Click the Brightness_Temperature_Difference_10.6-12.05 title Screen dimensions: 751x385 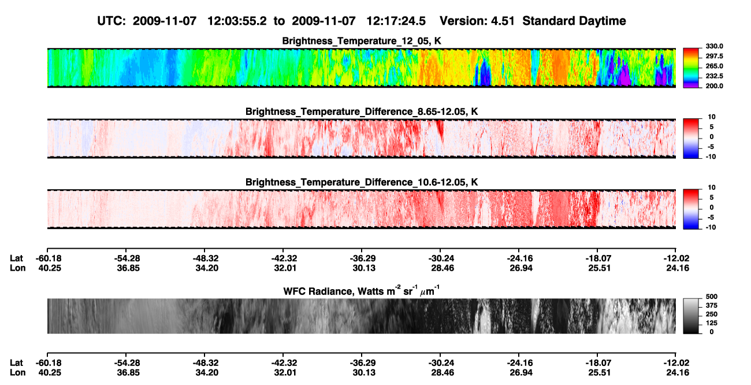pyautogui.click(x=362, y=182)
